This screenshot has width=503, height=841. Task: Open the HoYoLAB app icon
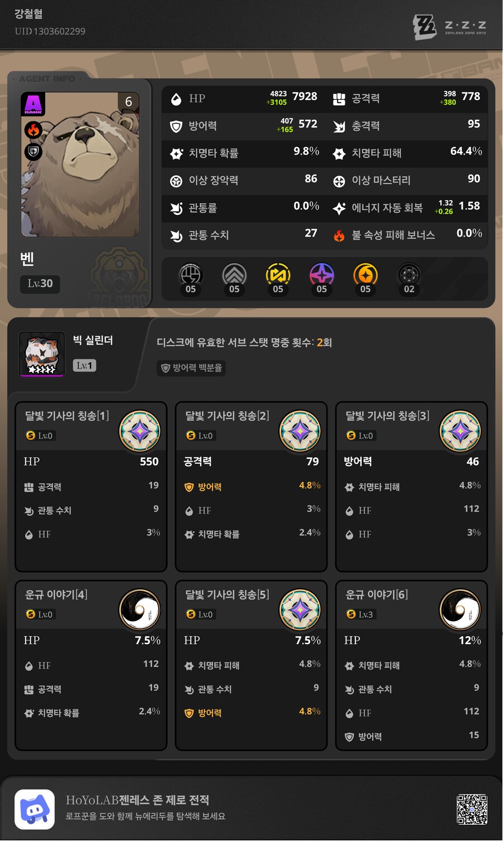point(35,809)
